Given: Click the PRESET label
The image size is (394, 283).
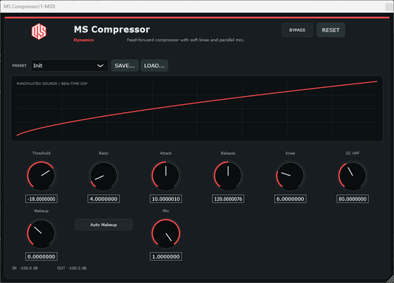Looking at the screenshot, I should click(19, 66).
